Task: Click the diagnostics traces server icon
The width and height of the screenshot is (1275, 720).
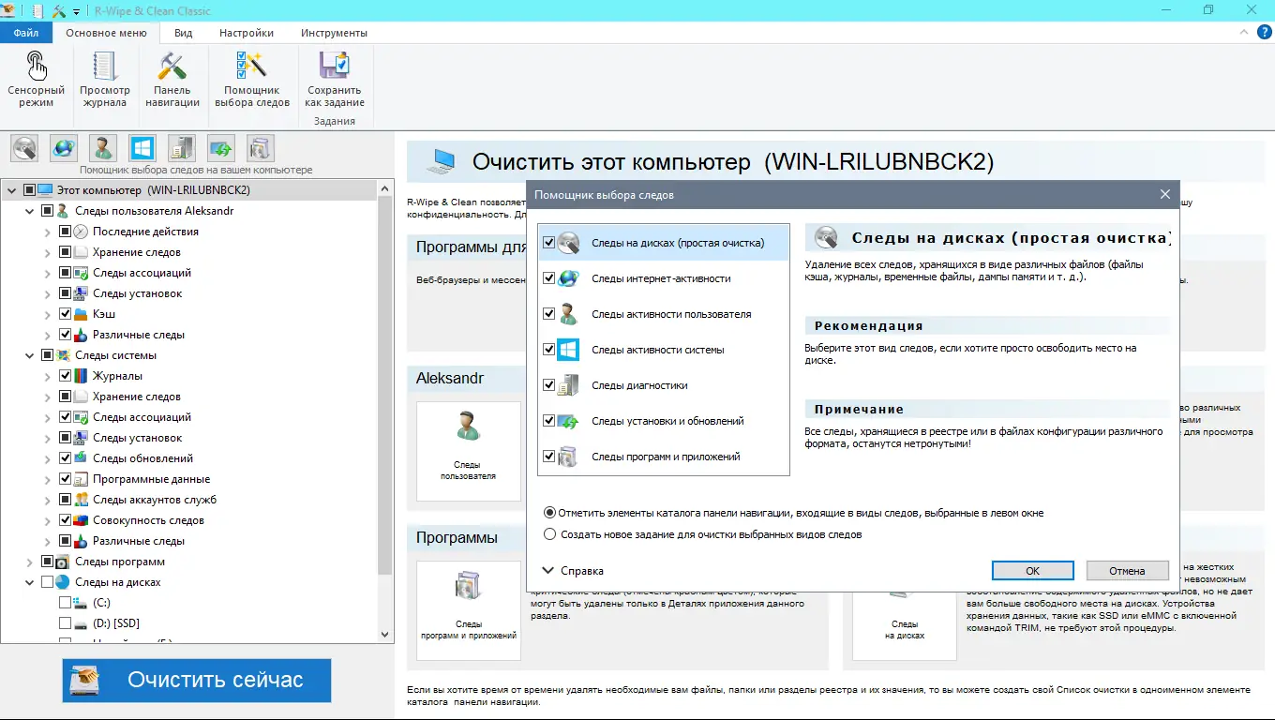Action: (x=181, y=147)
